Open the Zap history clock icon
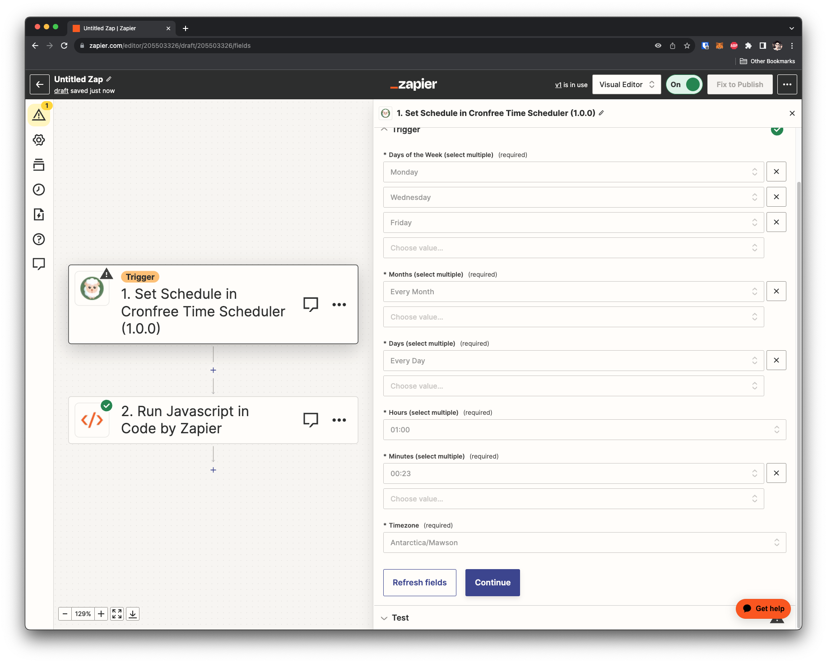This screenshot has width=827, height=663. coord(39,190)
